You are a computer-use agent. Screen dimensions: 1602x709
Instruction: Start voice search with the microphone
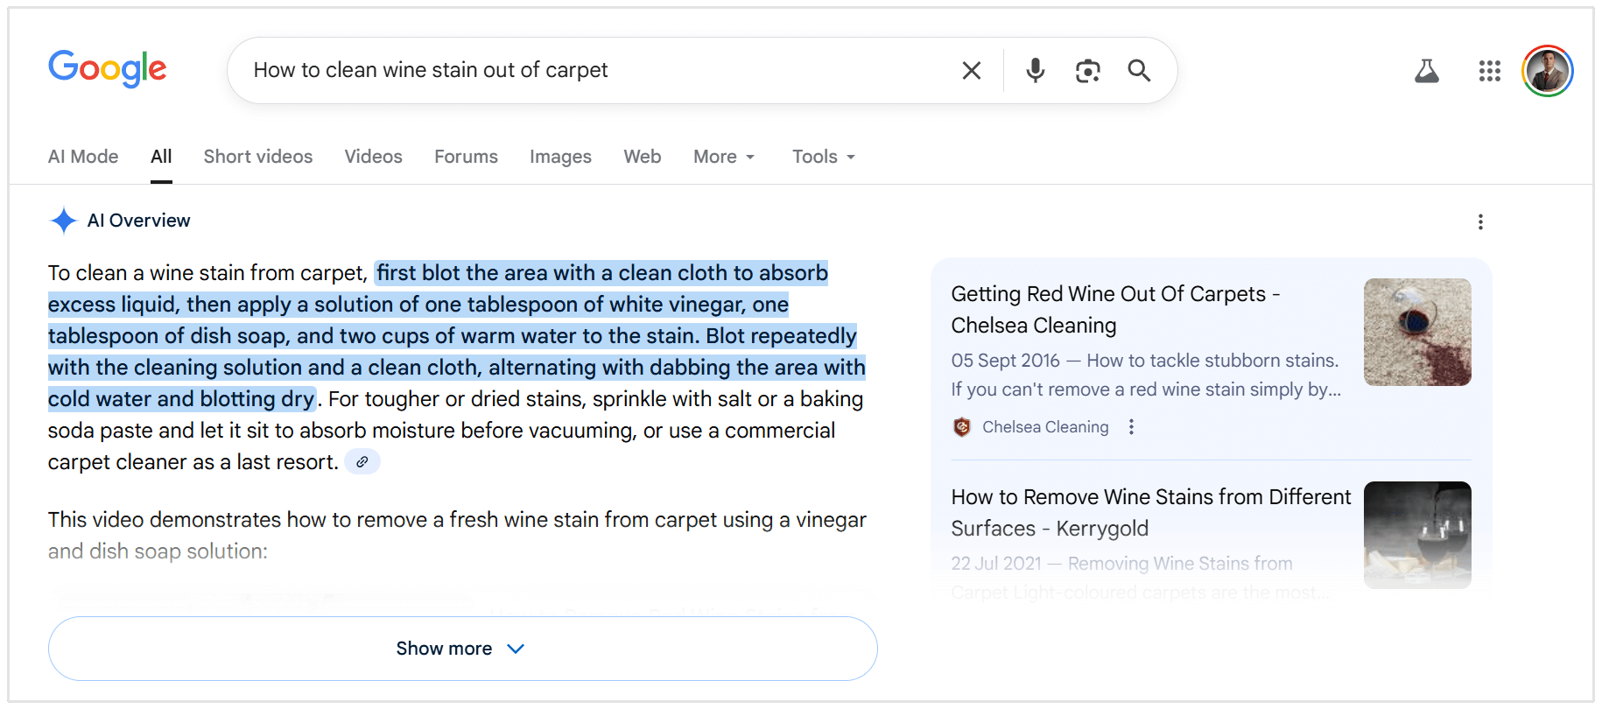click(x=1035, y=70)
